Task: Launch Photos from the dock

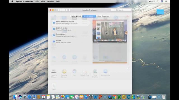Action: (63, 97)
